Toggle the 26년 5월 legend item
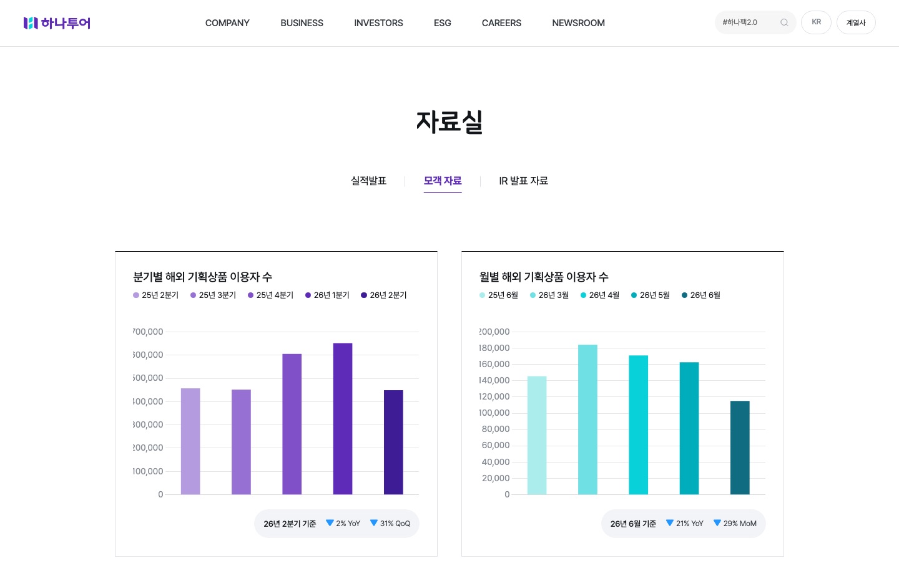899x561 pixels. [x=651, y=295]
